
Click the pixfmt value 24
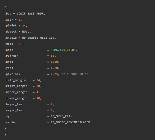pos(24,26)
